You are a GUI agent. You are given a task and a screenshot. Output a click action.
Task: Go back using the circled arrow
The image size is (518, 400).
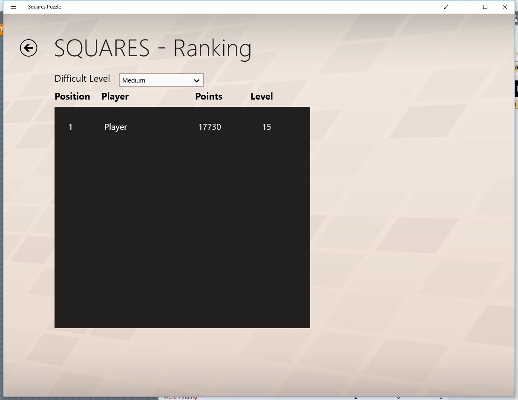pos(29,48)
